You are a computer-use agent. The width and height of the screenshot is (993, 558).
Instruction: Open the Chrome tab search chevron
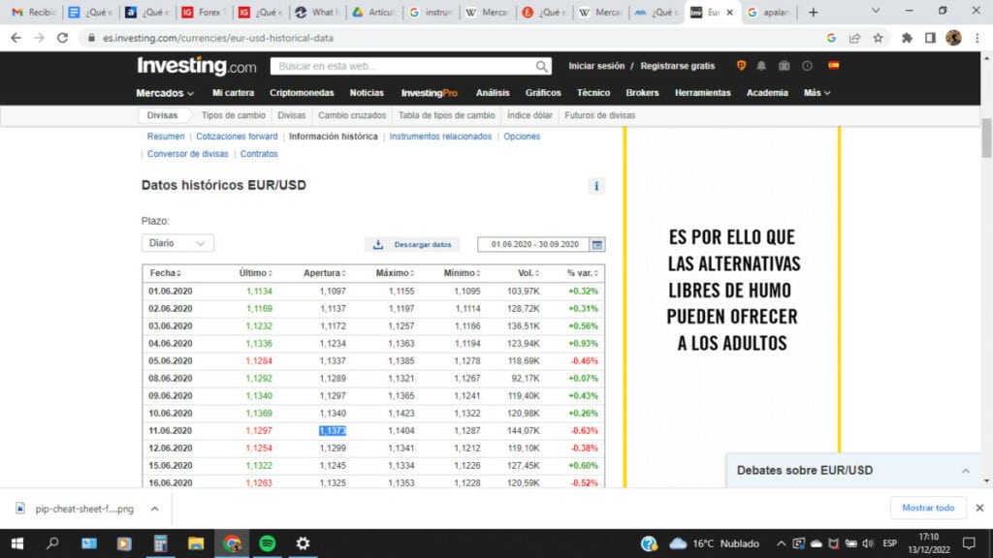876,12
